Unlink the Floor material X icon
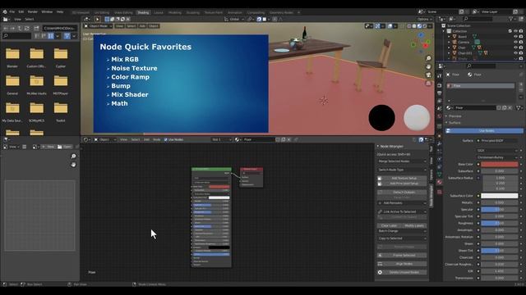Viewport: 526px width, 295px height. point(510,107)
